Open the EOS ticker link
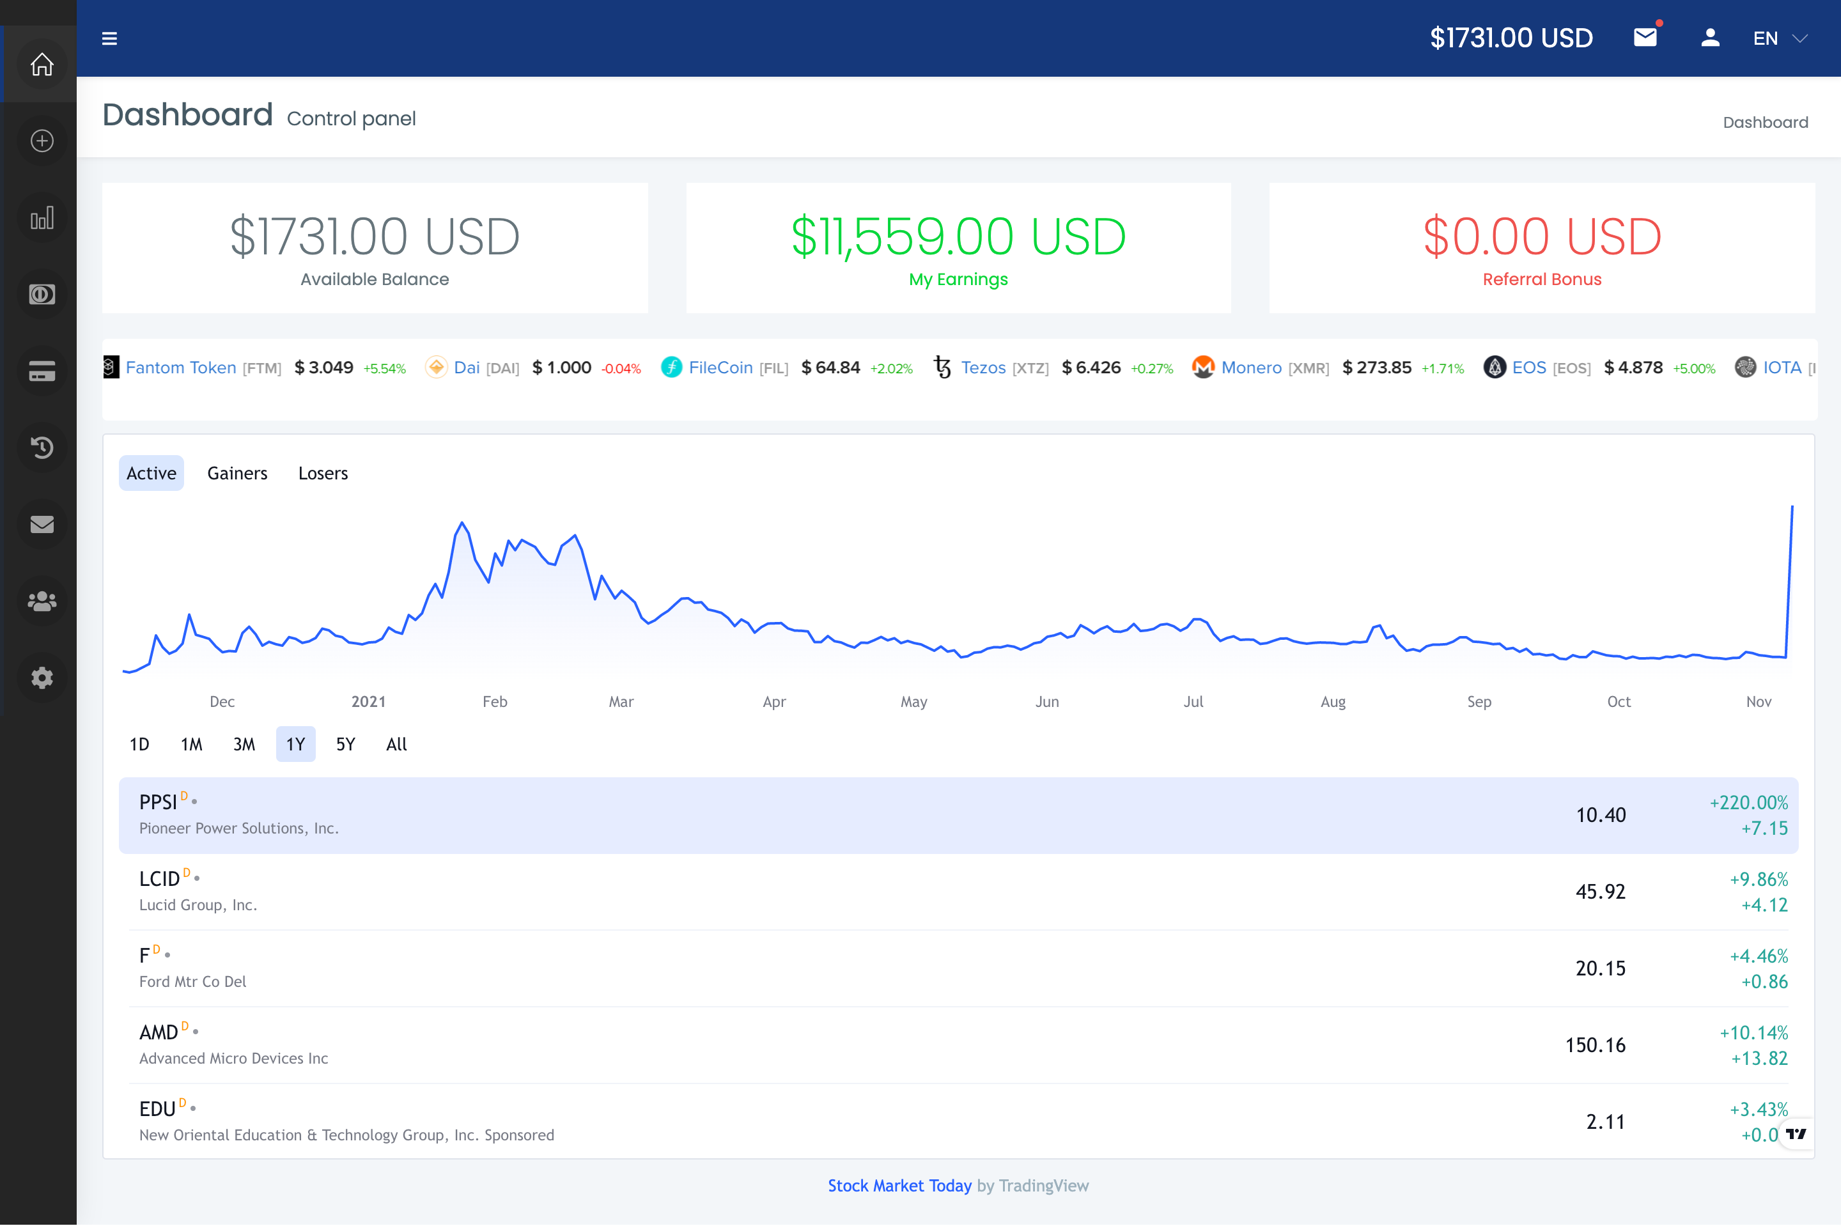Viewport: 1841px width, 1226px height. [x=1529, y=368]
